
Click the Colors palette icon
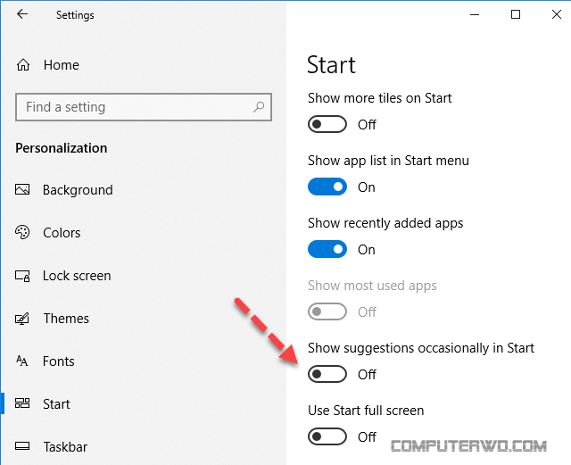tap(22, 232)
